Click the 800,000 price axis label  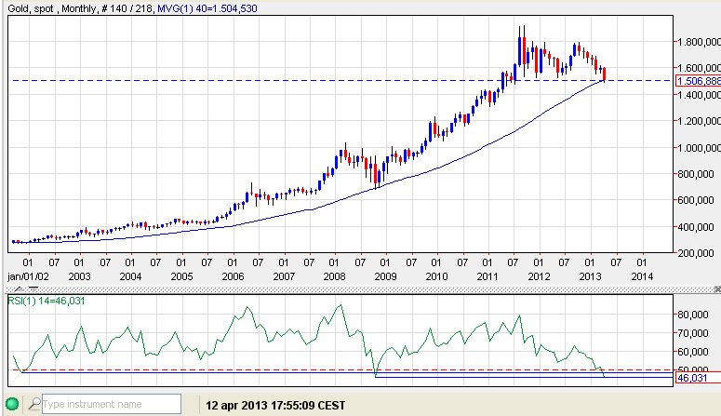pos(696,174)
